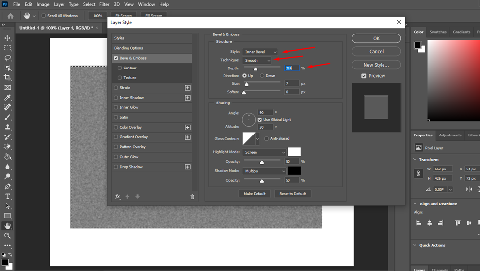Switch to the Gradients tab
The image size is (480, 271).
pyautogui.click(x=461, y=32)
